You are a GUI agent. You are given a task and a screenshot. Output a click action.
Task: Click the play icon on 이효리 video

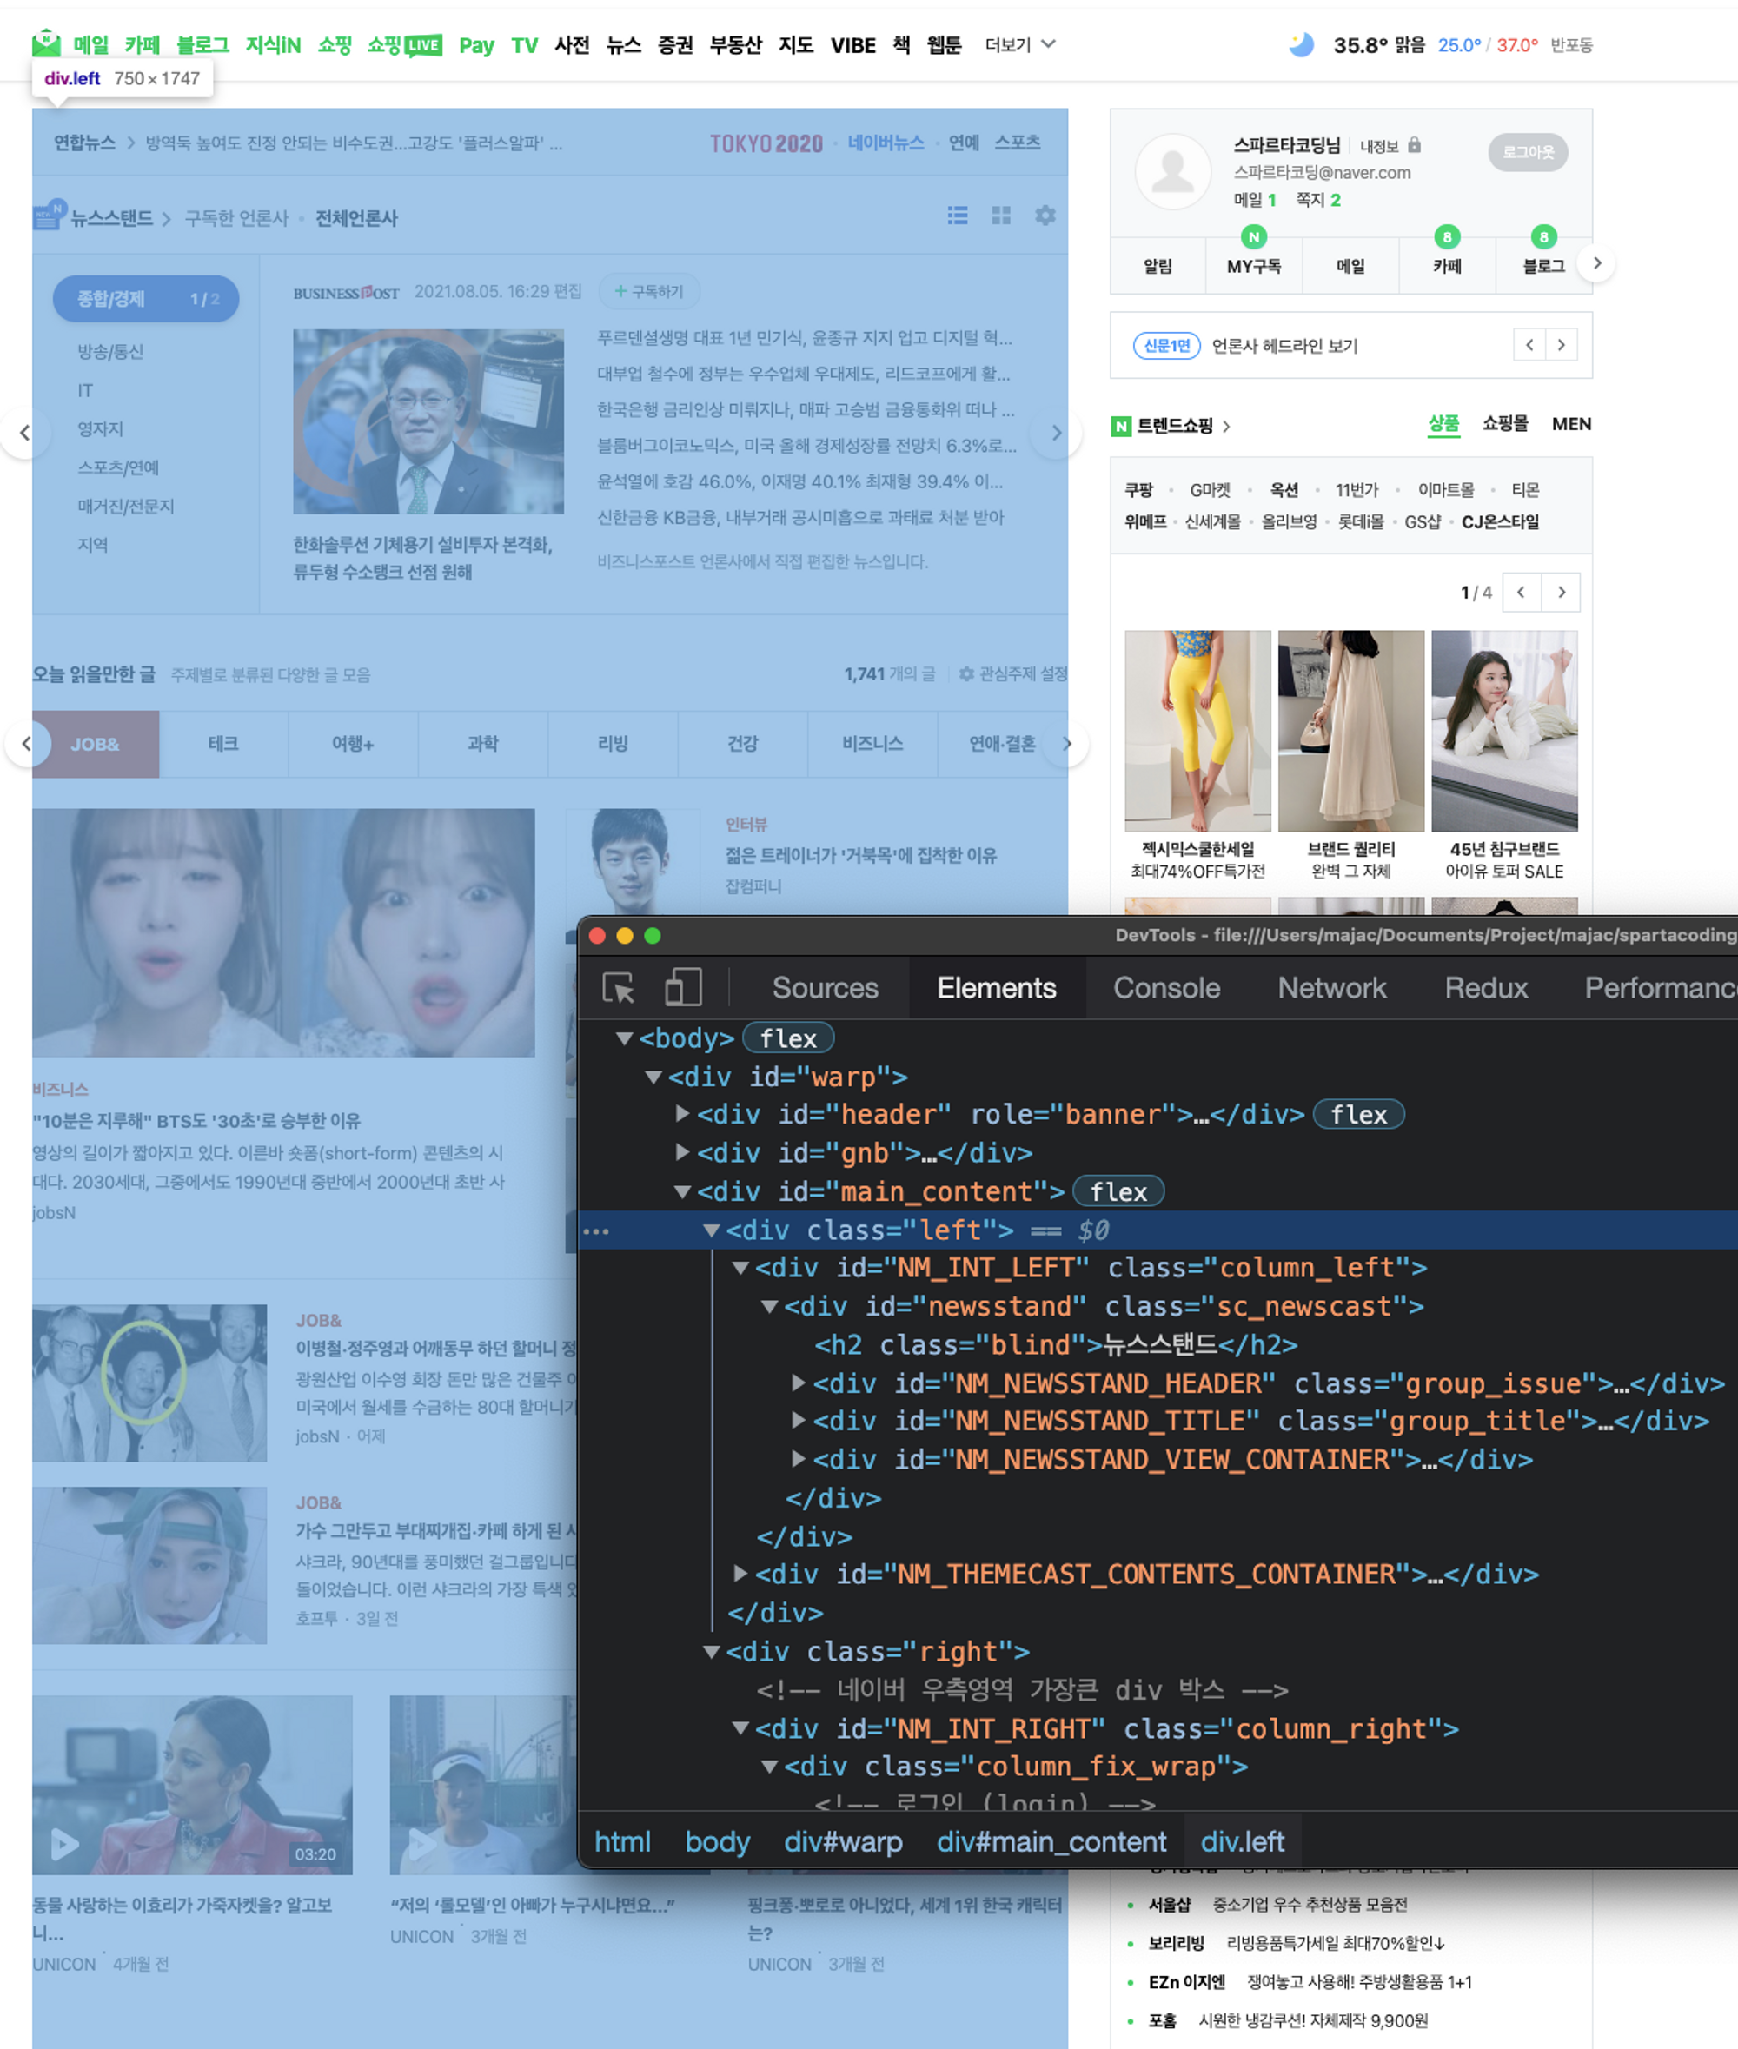64,1844
